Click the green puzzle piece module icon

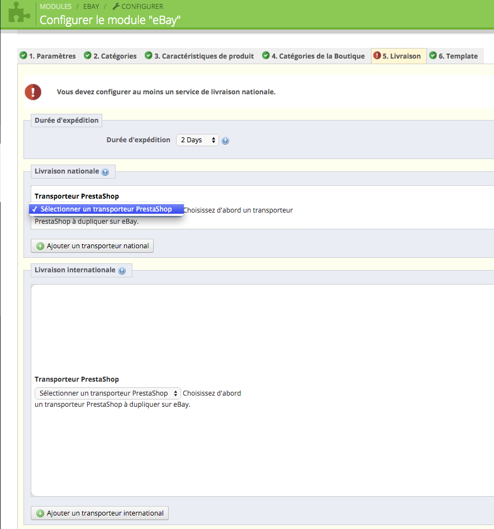point(19,12)
